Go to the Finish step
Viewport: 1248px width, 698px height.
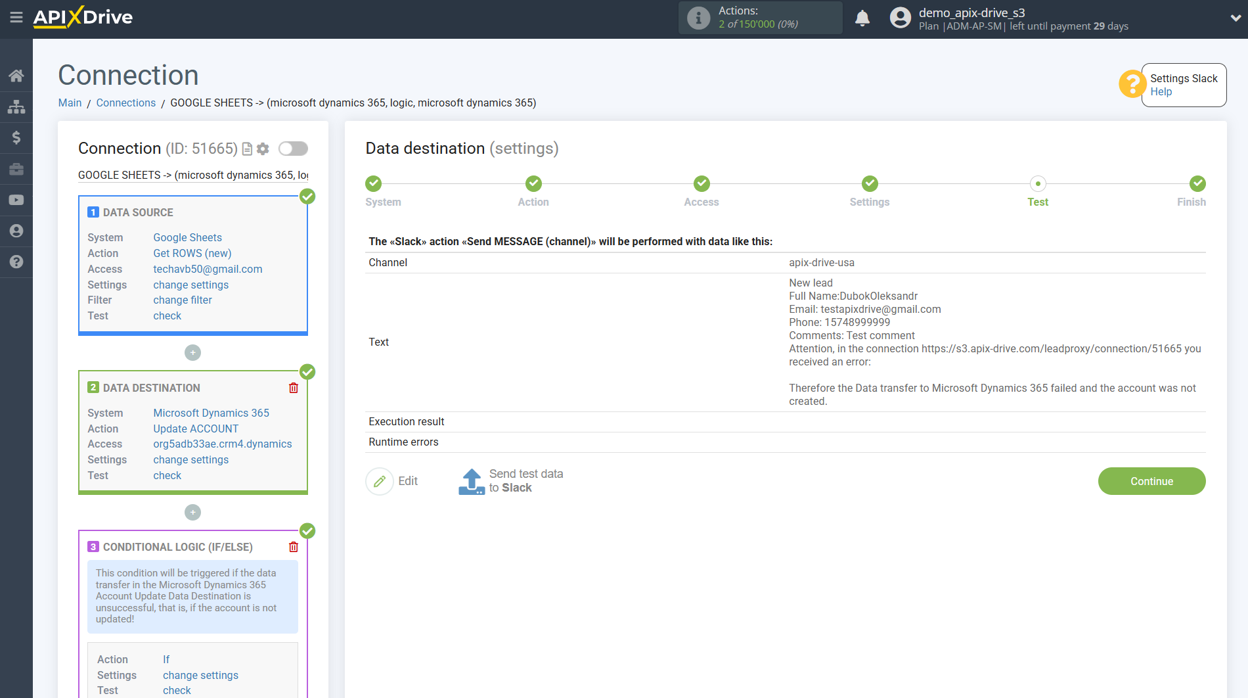[x=1197, y=183]
